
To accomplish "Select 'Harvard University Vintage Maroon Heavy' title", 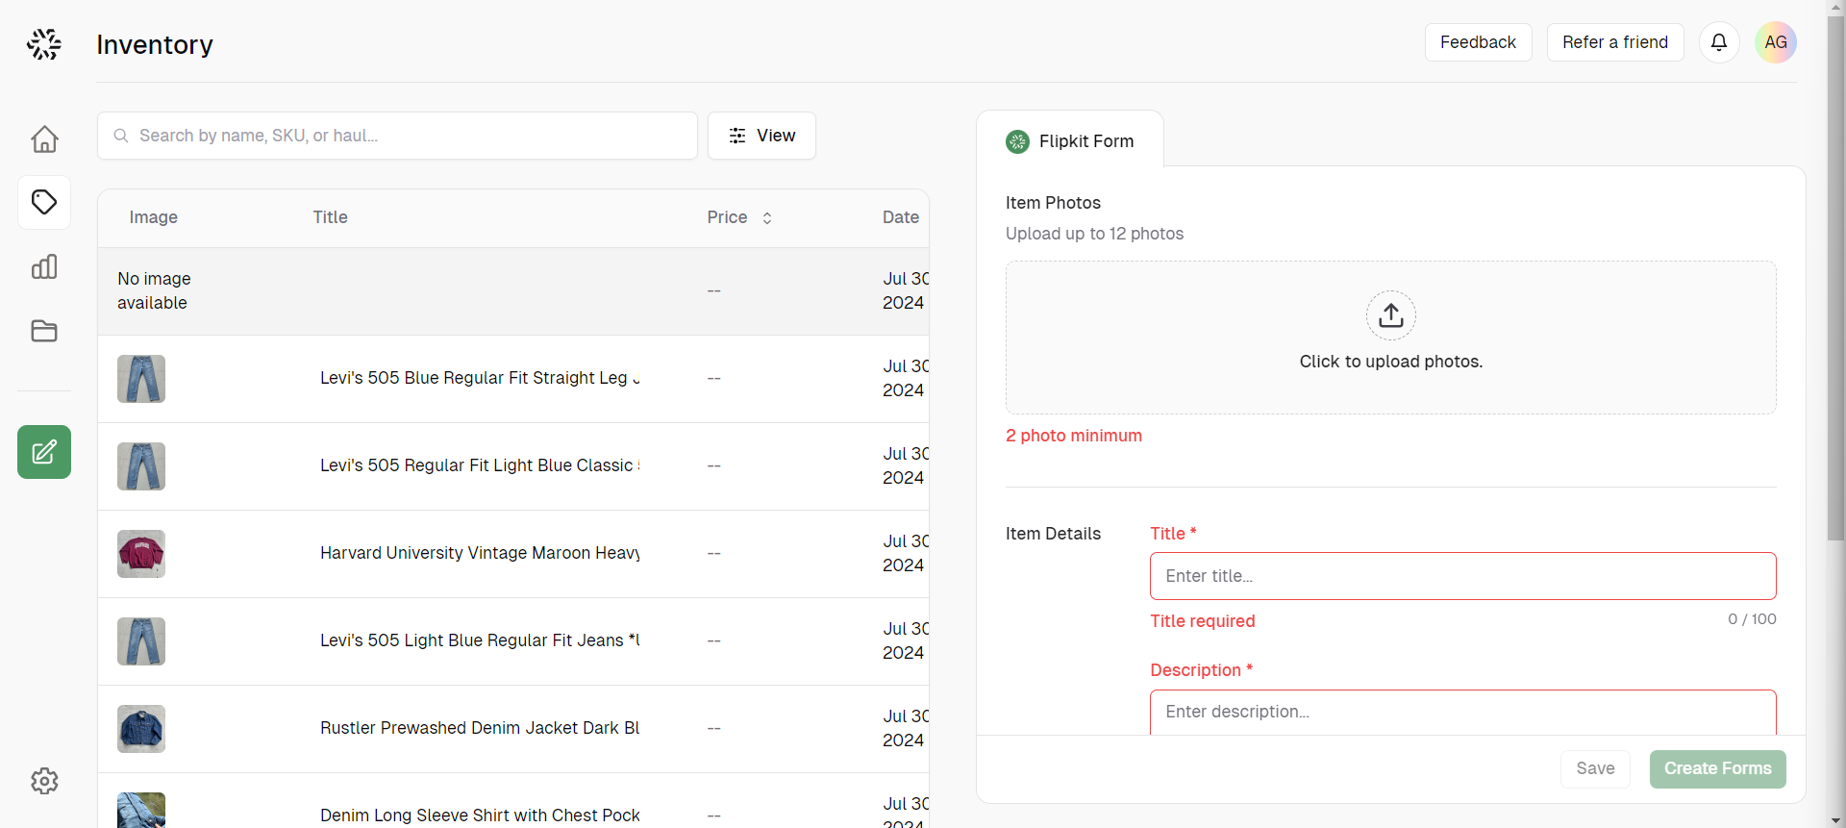I will coord(480,553).
